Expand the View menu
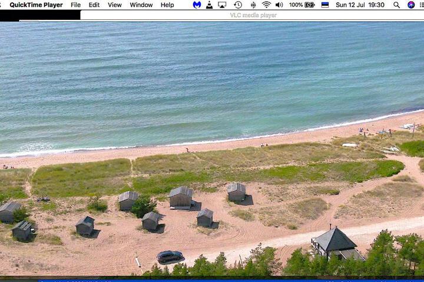The width and height of the screenshot is (424, 282). 115,5
